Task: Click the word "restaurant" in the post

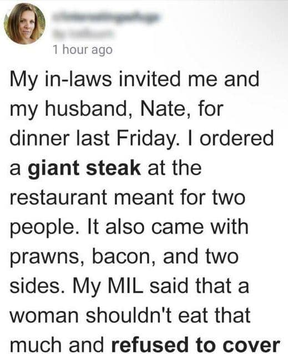Action: pyautogui.click(x=59, y=198)
